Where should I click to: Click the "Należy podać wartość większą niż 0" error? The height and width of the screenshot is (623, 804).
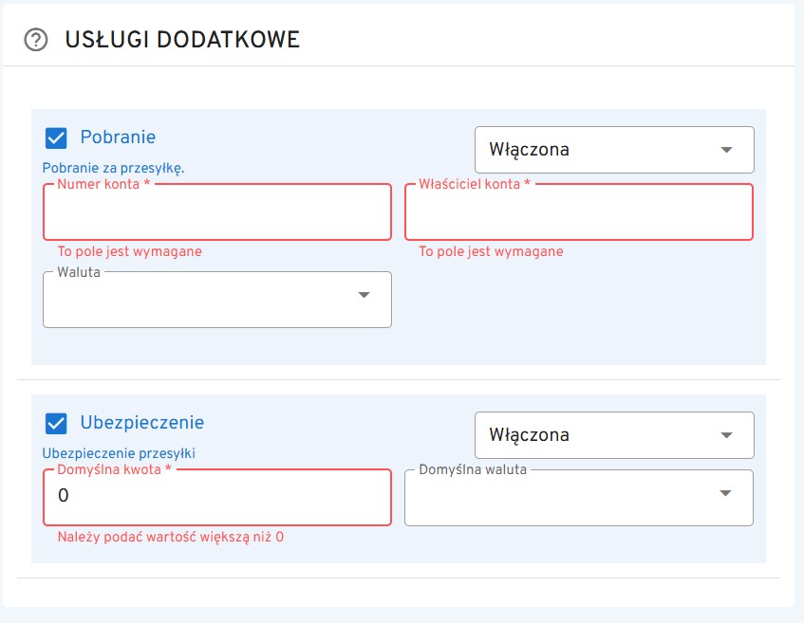171,537
